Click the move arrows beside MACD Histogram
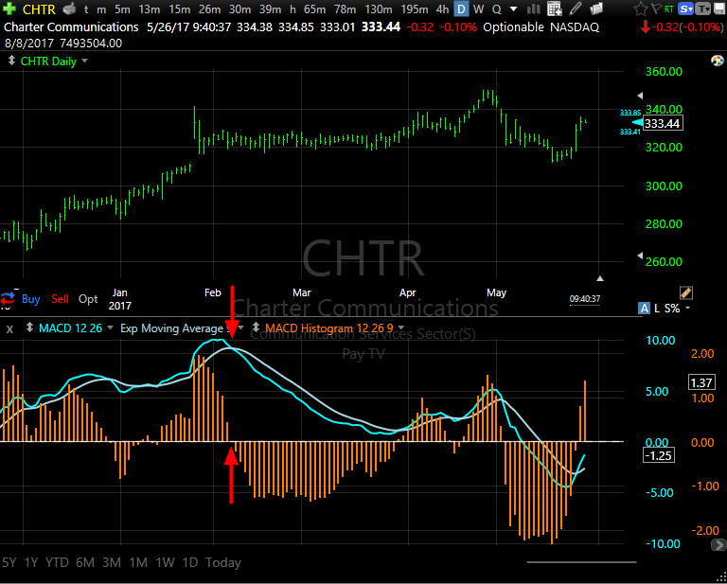The height and width of the screenshot is (584, 727). coord(256,328)
